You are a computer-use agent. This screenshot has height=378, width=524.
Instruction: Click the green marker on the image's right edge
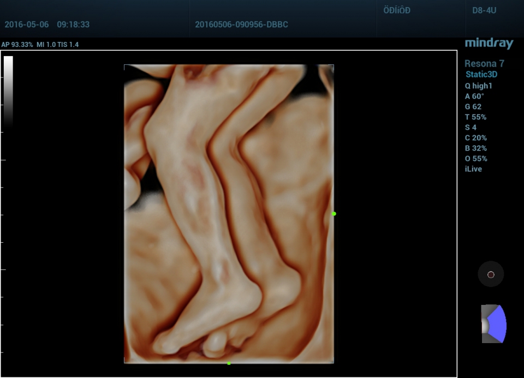point(334,214)
